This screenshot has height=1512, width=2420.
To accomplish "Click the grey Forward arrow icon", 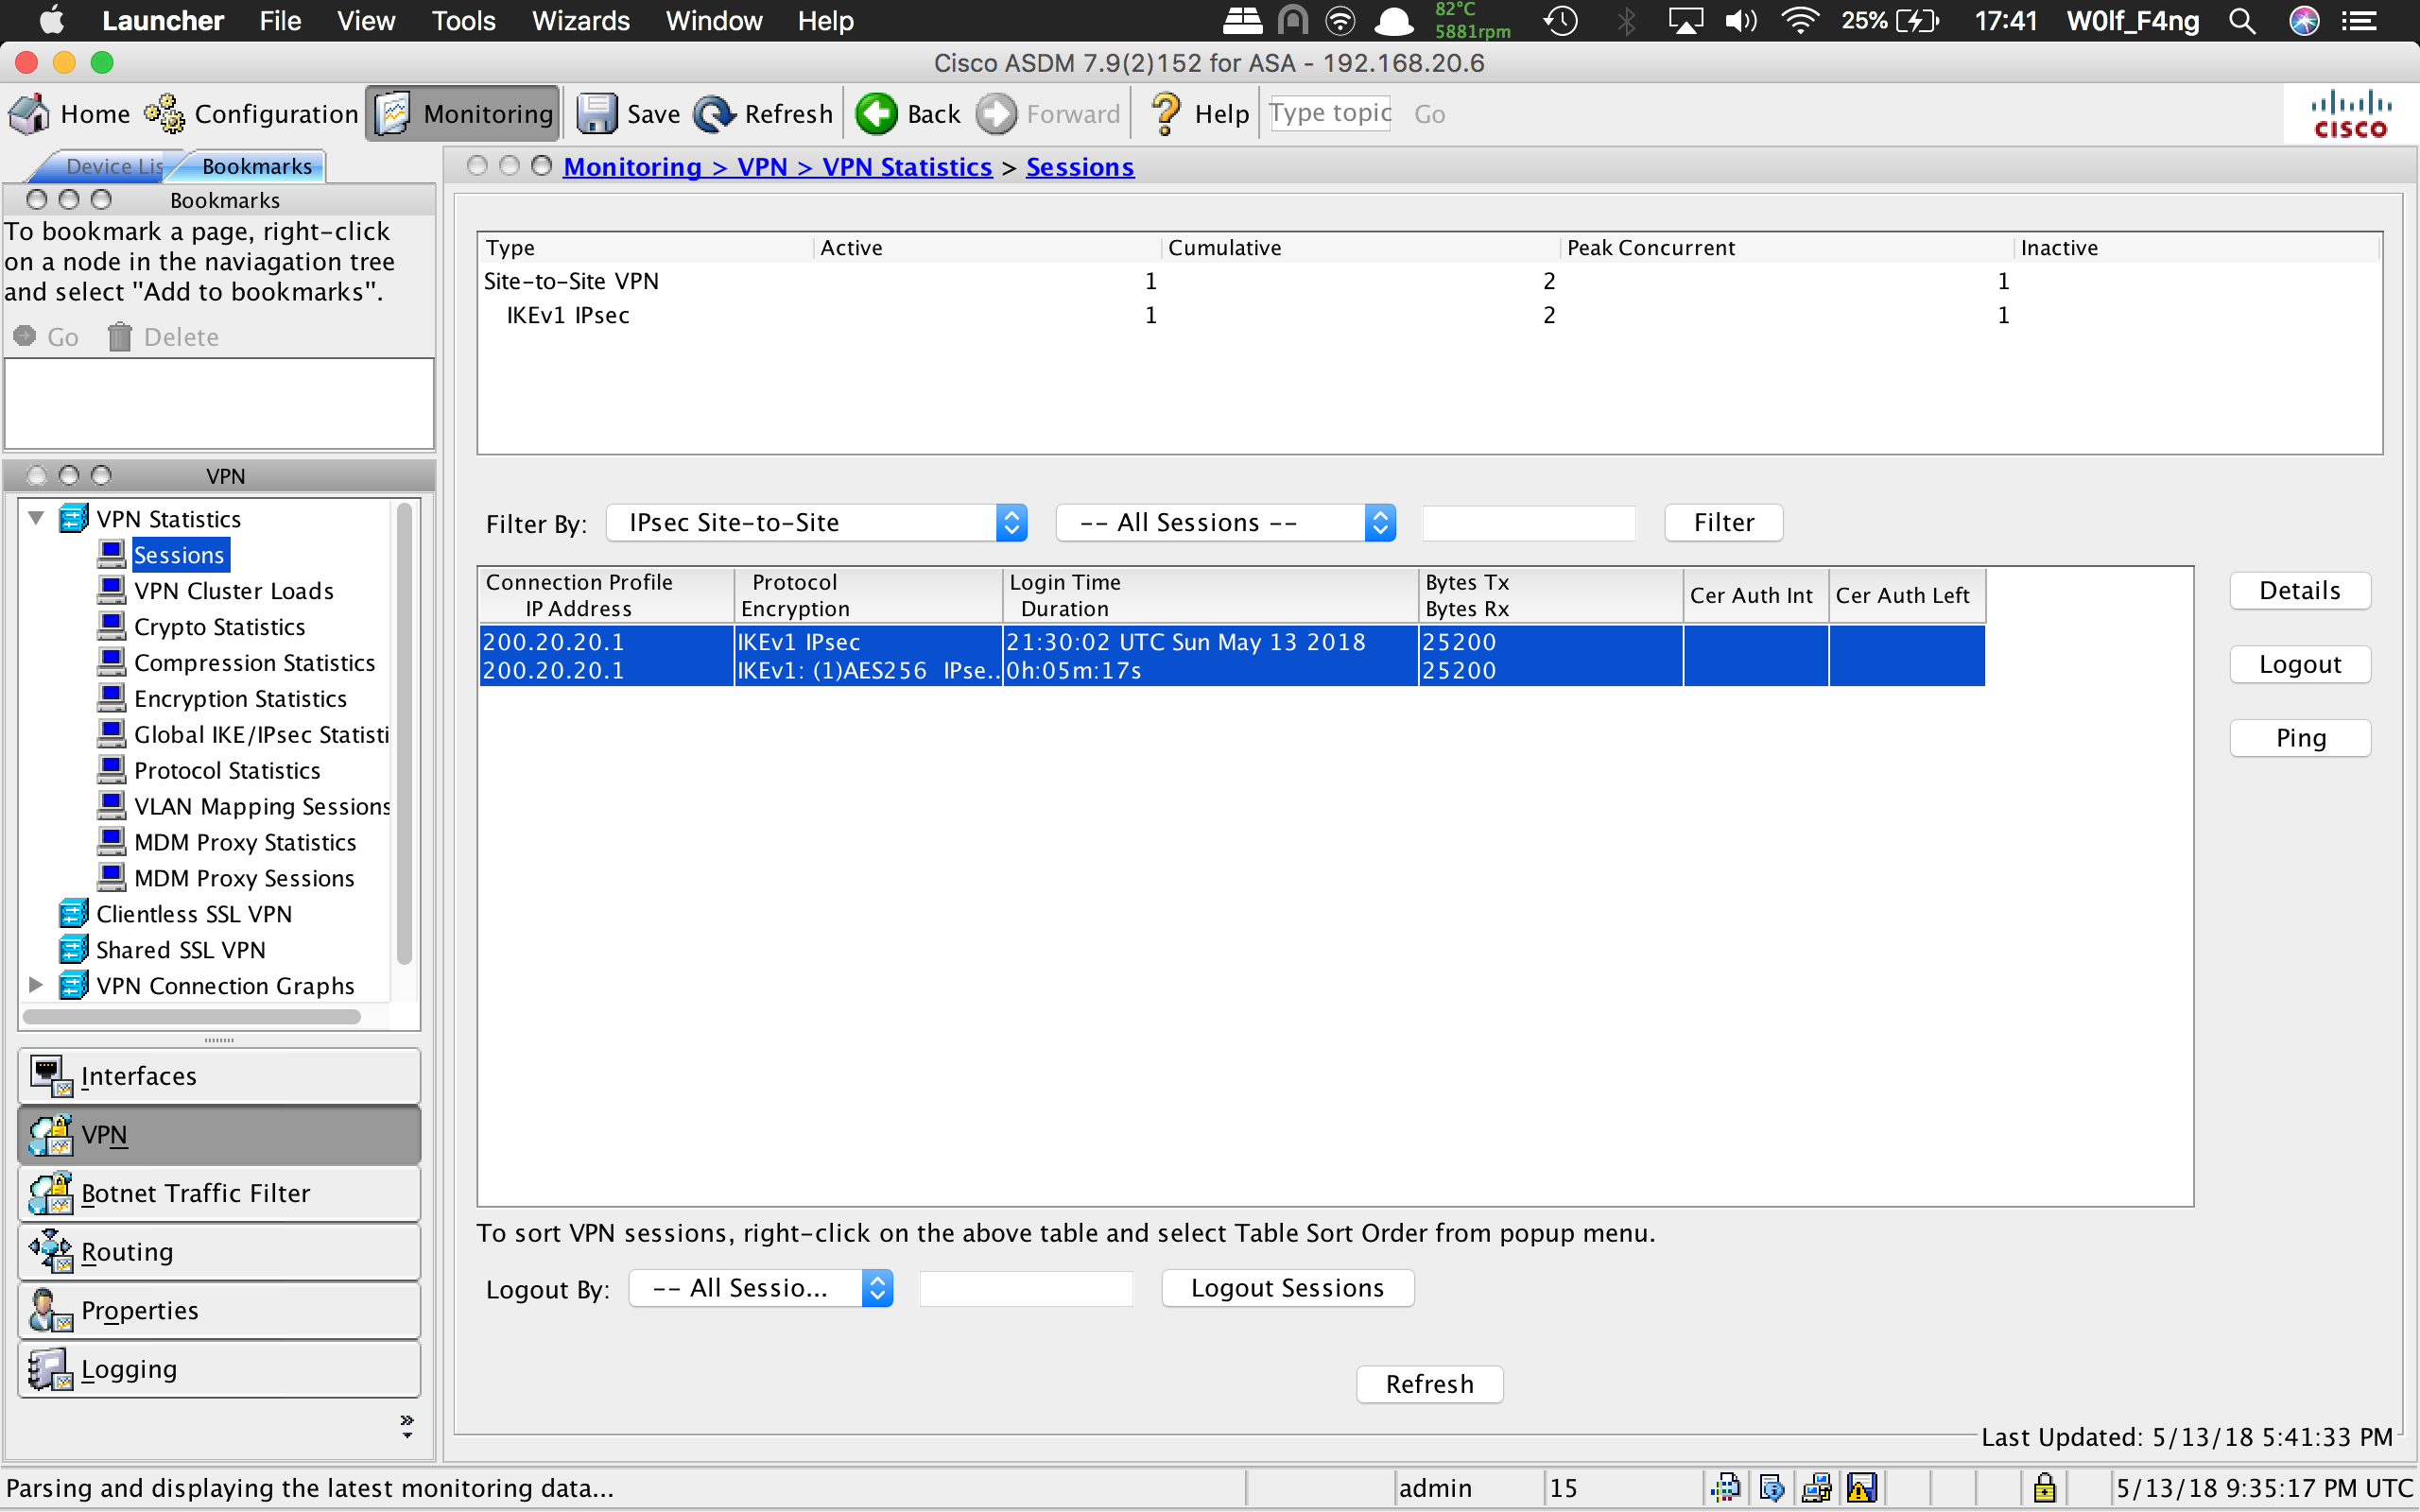I will click(x=996, y=114).
